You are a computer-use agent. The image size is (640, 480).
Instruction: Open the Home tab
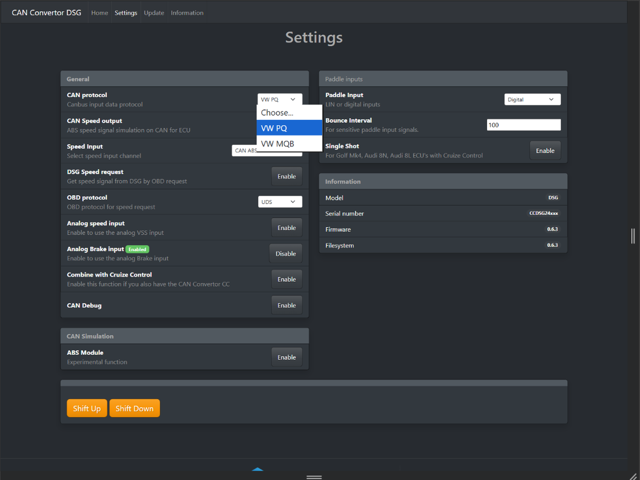(100, 13)
